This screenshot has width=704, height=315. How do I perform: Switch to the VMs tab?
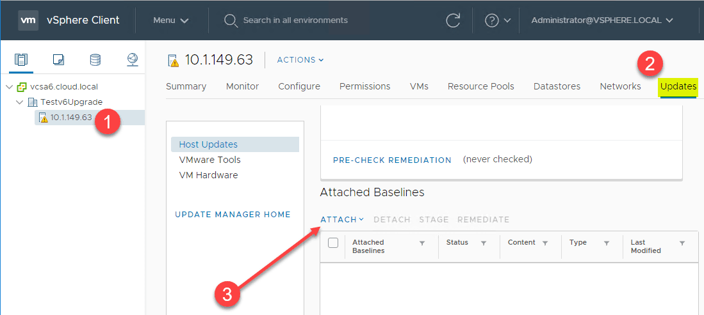pyautogui.click(x=419, y=86)
